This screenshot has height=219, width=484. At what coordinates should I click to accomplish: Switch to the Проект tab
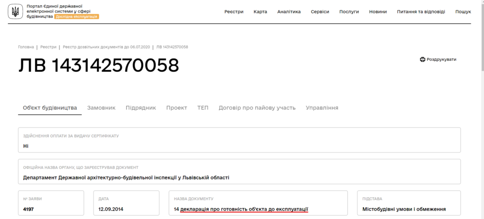(x=177, y=108)
